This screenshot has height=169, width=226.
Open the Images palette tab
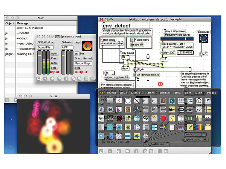[211, 93]
